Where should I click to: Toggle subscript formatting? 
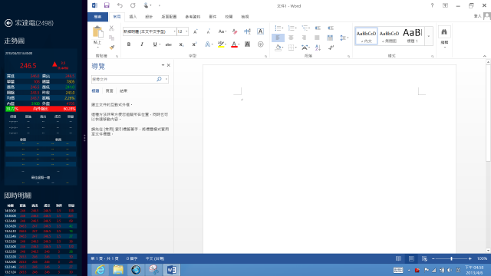coord(181,44)
